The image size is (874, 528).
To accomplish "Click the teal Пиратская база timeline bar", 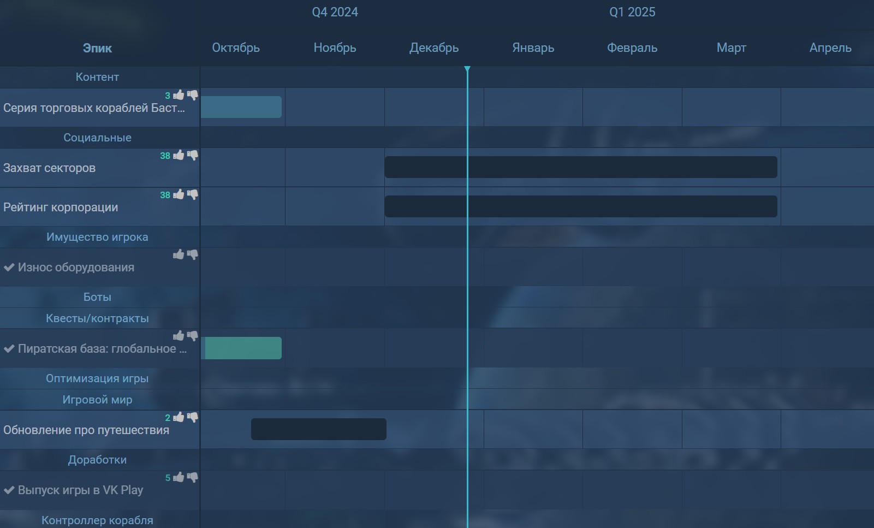I will [242, 348].
